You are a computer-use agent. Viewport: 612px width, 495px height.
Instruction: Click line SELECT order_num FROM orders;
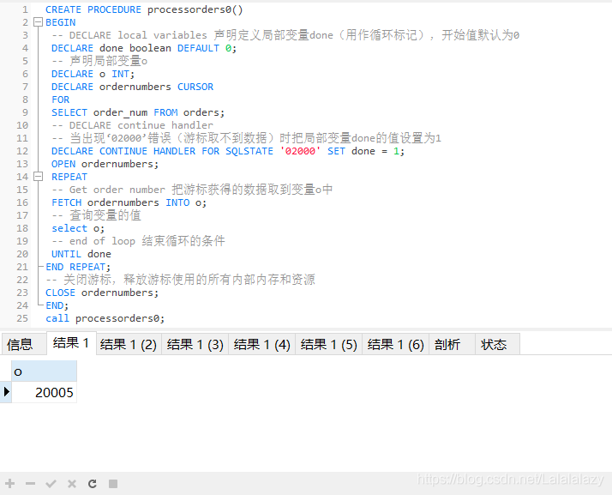point(138,112)
